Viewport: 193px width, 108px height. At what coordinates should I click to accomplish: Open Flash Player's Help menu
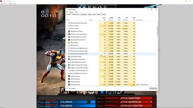point(14,3)
